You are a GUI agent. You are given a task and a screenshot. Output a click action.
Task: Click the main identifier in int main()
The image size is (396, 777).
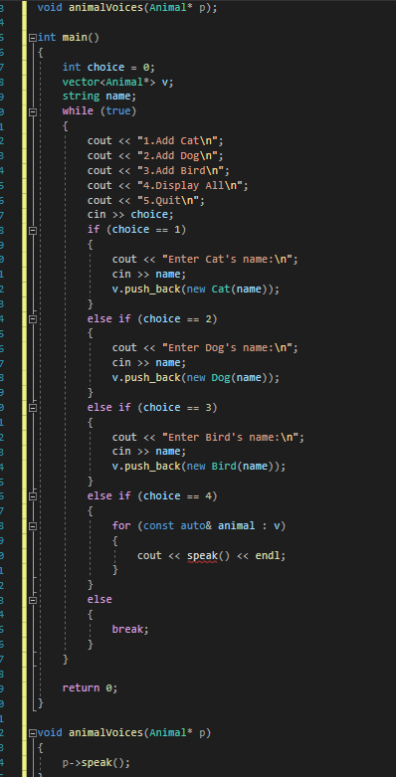click(x=75, y=38)
